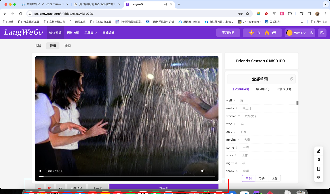330x194 pixels.
Task: Open the 腾讯云-控制台 bookmark
Action: click(x=189, y=22)
